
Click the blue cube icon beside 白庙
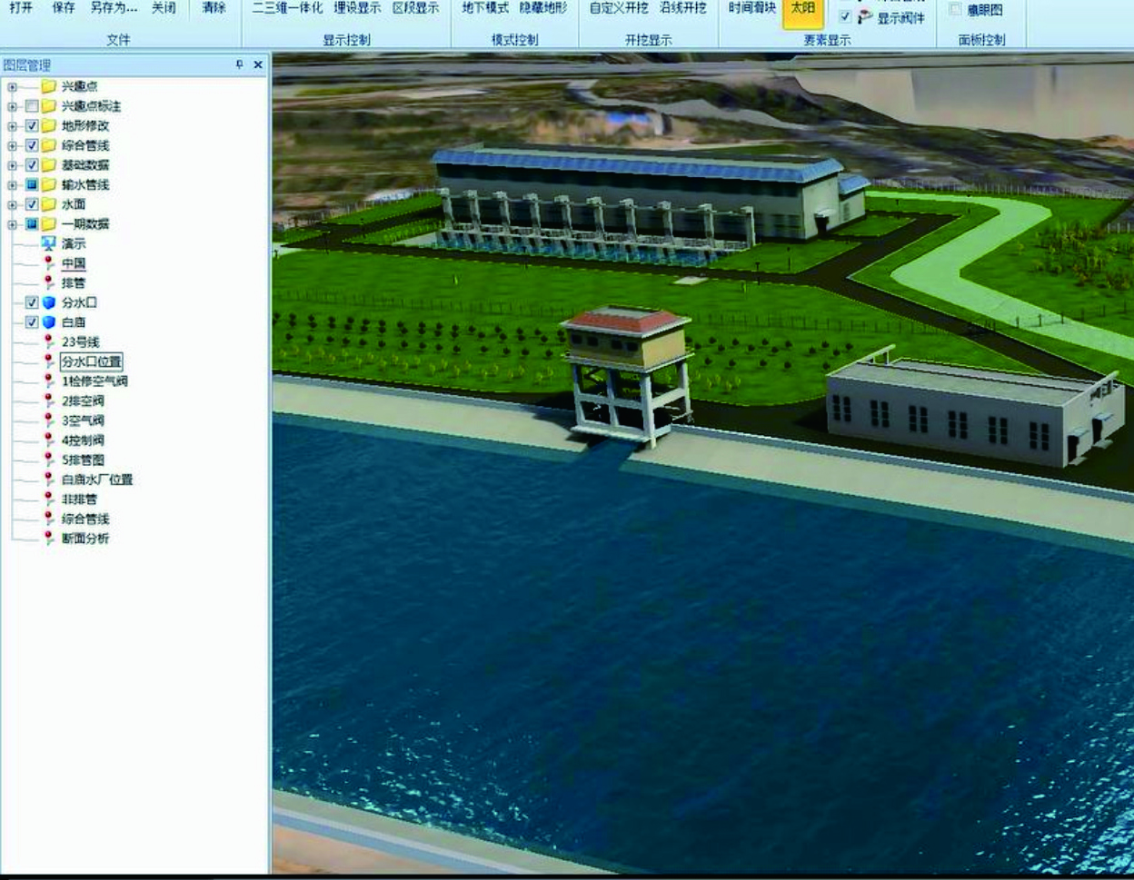coord(48,322)
